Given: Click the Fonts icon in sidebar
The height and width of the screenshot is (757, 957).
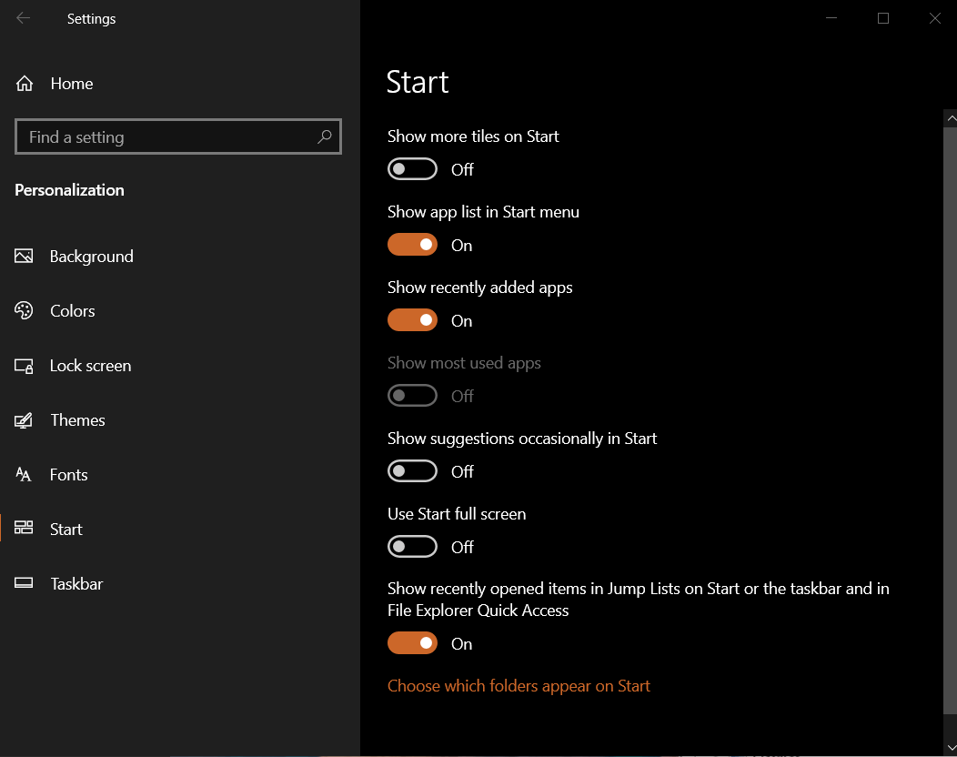Looking at the screenshot, I should point(24,474).
